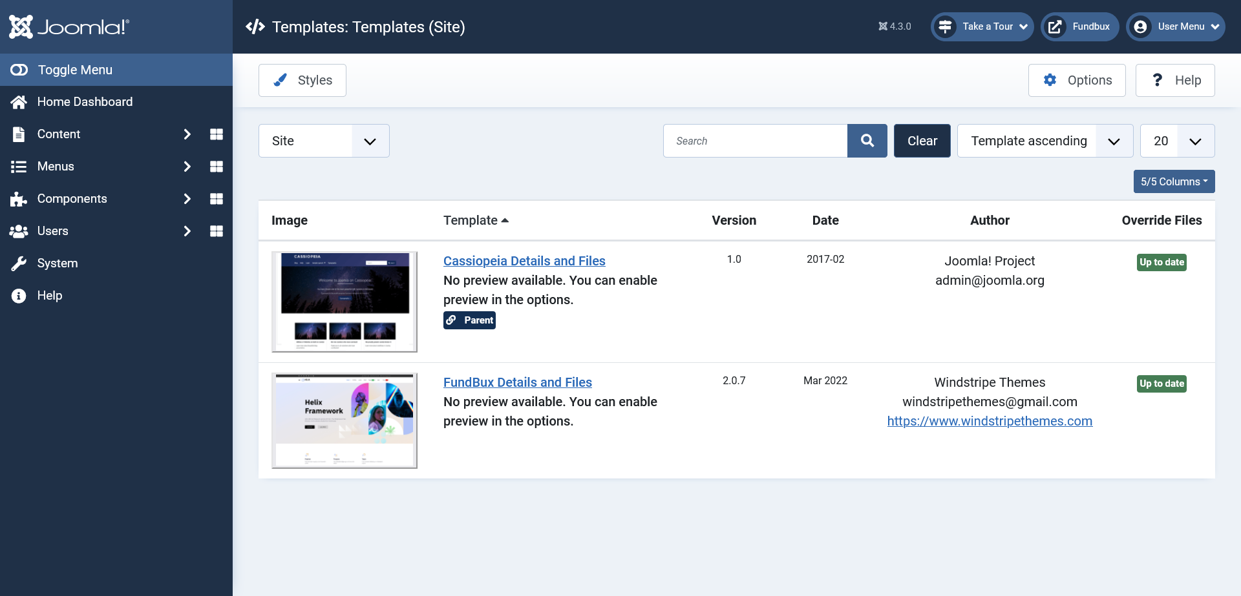This screenshot has height=596, width=1241.
Task: Click the Parent badge under Cassiopeia
Action: [x=469, y=320]
